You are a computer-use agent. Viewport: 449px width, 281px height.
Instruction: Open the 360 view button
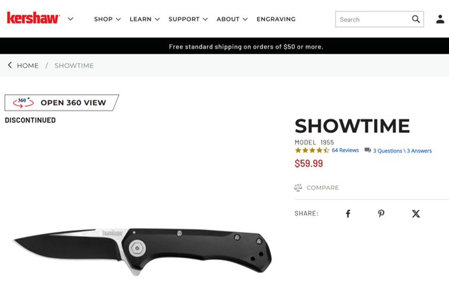pos(62,102)
